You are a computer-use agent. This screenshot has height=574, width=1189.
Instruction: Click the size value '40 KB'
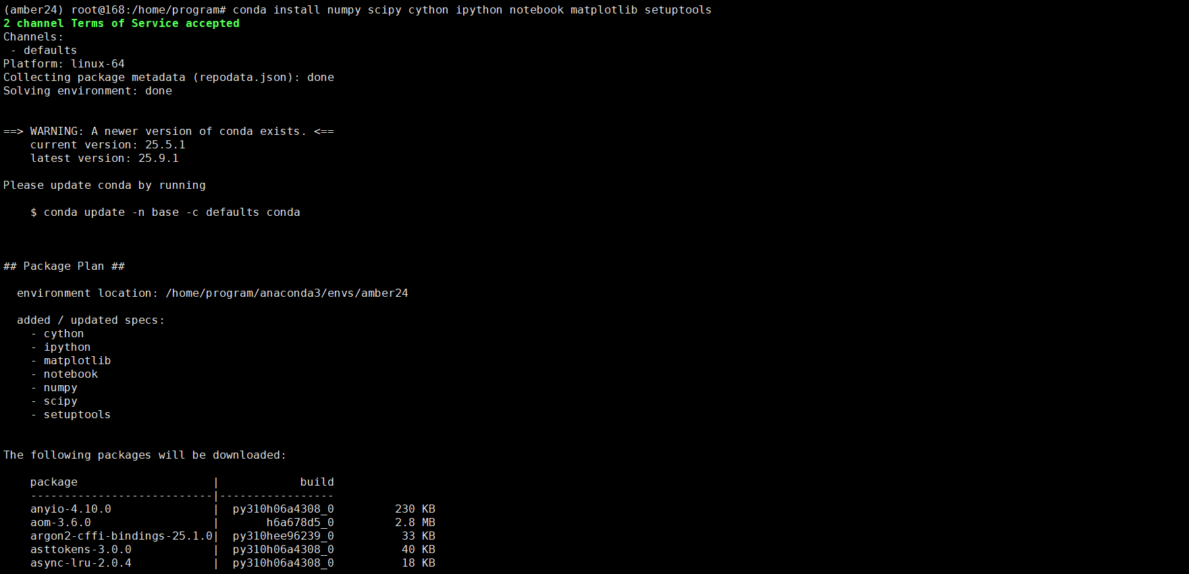419,550
